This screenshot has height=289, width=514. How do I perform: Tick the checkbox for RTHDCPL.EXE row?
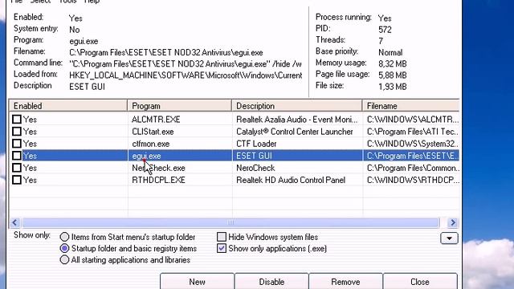pos(17,180)
